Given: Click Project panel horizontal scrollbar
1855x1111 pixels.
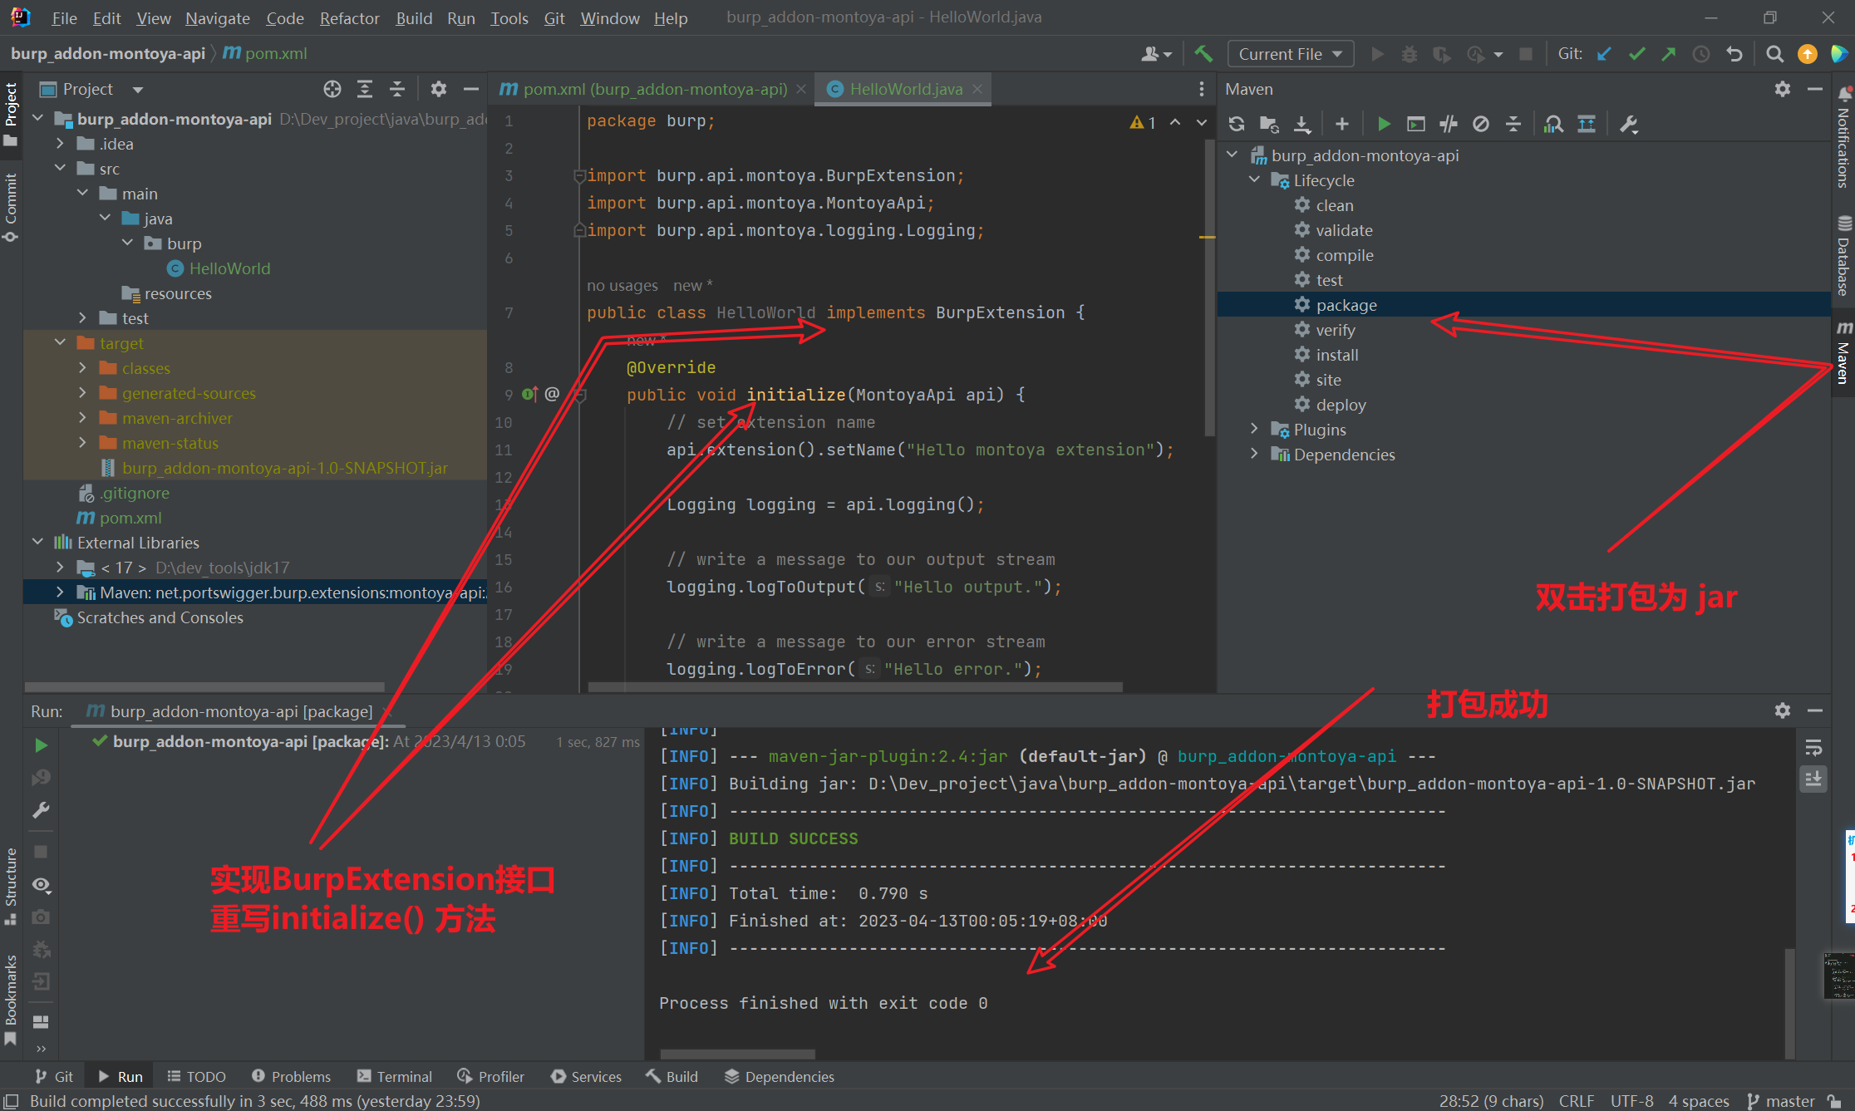Looking at the screenshot, I should coord(204,687).
